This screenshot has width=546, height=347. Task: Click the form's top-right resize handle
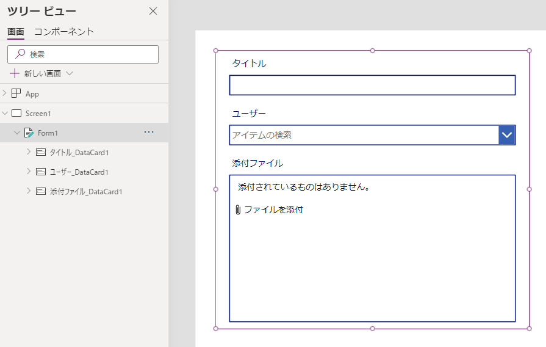tap(530, 51)
